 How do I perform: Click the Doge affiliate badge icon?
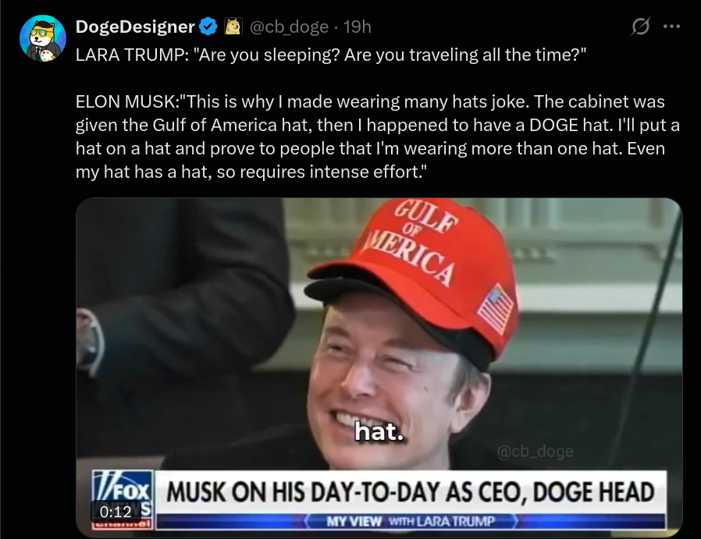pyautogui.click(x=233, y=27)
